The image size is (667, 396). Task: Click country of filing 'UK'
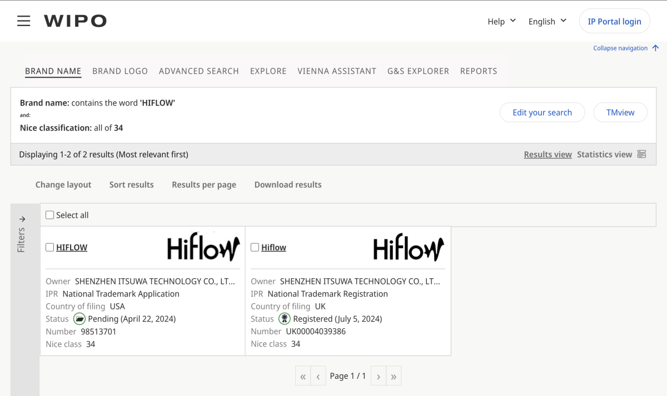tap(320, 307)
